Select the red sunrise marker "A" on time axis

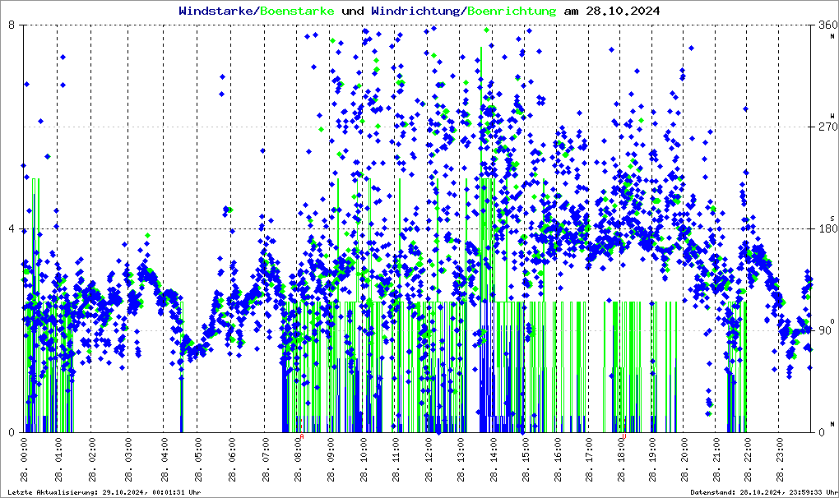[x=302, y=438]
